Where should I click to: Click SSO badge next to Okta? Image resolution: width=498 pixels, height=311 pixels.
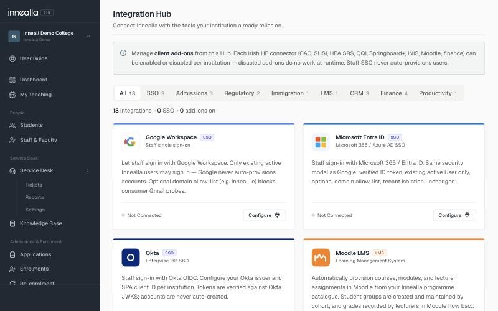point(169,253)
